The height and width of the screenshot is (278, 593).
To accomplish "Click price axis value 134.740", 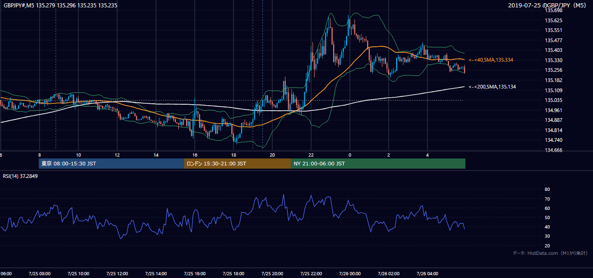I will (554, 140).
